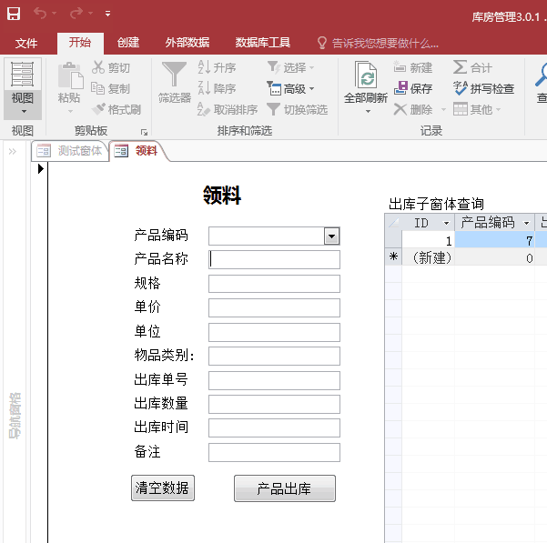
Task: Click 保存 record icon
Action: click(400, 88)
